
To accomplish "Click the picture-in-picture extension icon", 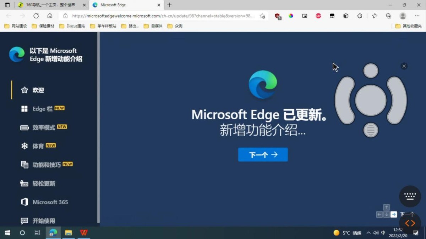I will coord(305,16).
